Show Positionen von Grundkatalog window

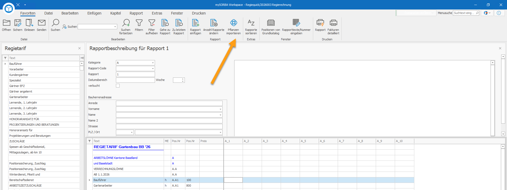[x=271, y=27]
